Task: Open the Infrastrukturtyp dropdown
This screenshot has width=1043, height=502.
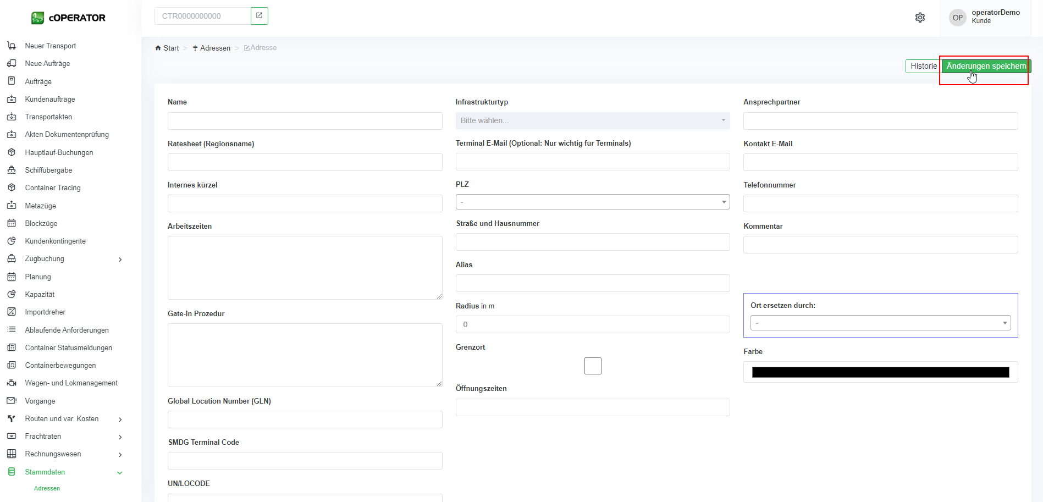Action: (592, 120)
